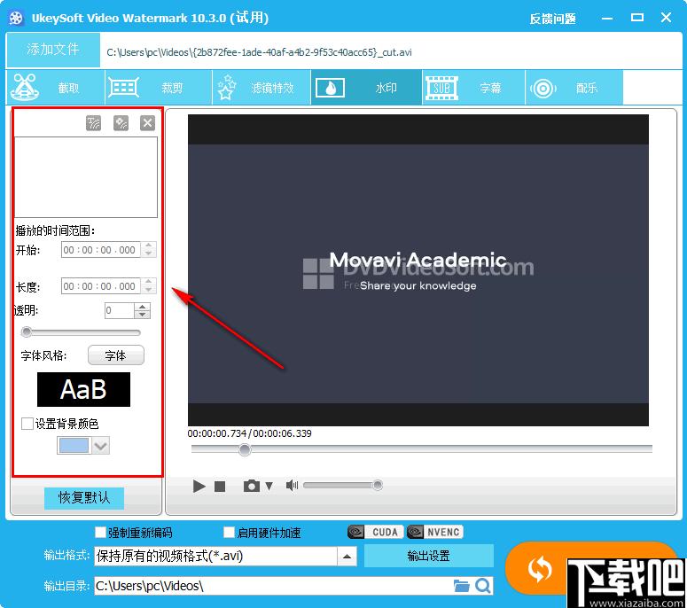Click the add text watermark icon
This screenshot has height=608, width=687.
pyautogui.click(x=93, y=123)
